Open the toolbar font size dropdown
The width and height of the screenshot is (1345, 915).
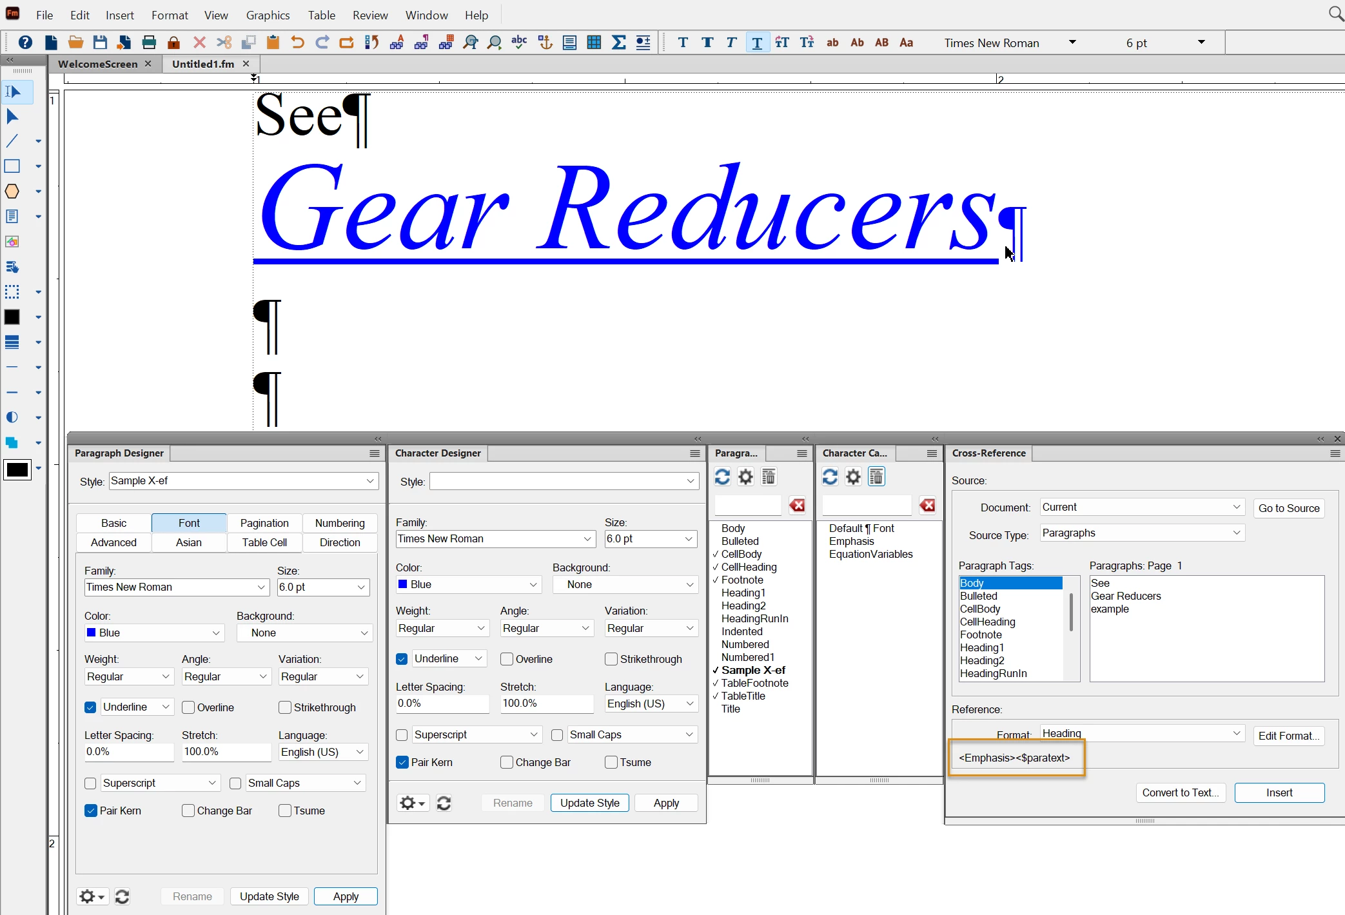click(1201, 43)
